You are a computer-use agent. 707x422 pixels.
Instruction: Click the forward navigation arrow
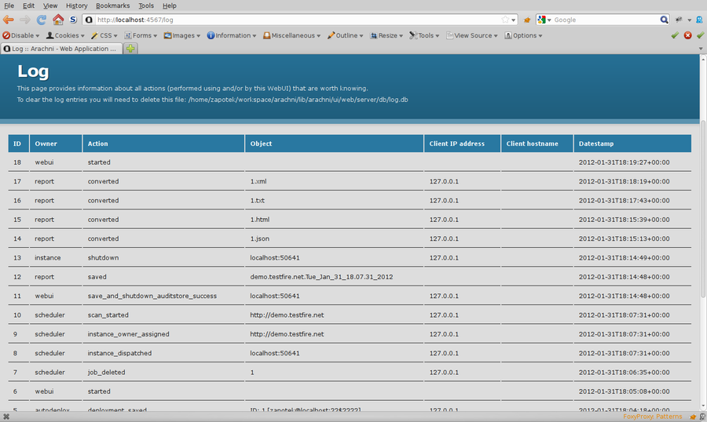click(25, 20)
